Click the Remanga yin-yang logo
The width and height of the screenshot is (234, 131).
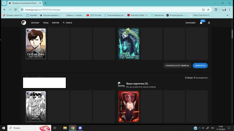click(24, 23)
